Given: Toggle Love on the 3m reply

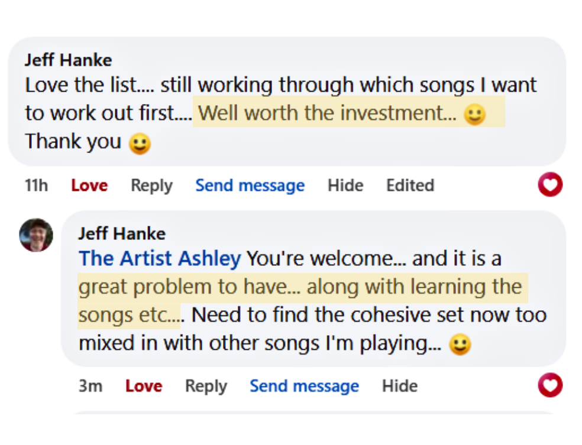Looking at the screenshot, I should 144,386.
